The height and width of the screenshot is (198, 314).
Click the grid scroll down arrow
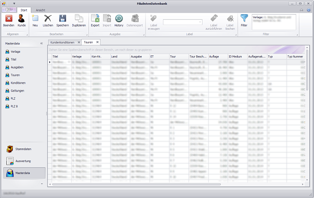[x=307, y=180]
